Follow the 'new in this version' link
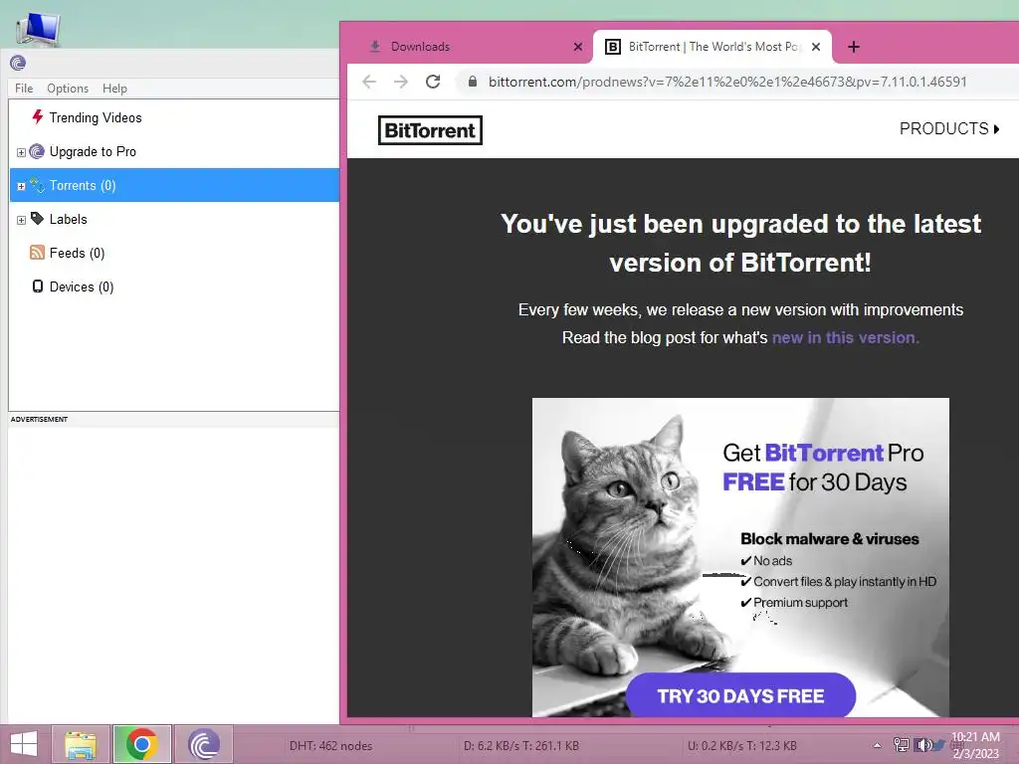This screenshot has width=1019, height=764. pos(846,337)
